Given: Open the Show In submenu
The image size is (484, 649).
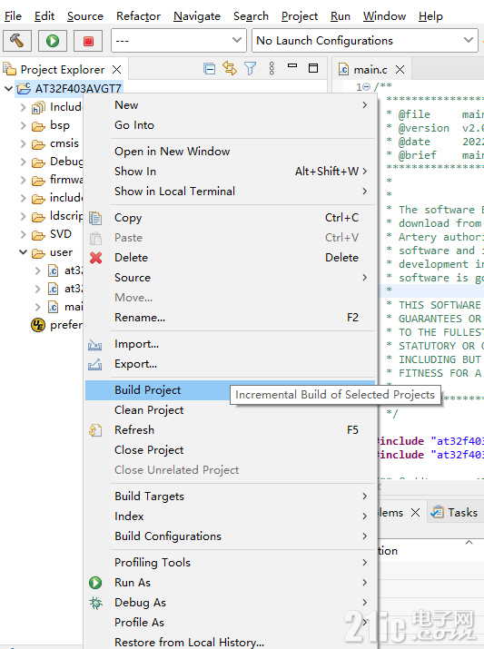Looking at the screenshot, I should click(x=230, y=172).
